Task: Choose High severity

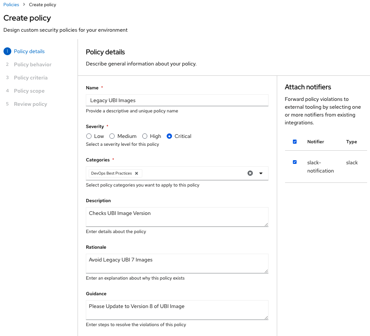Action: pyautogui.click(x=145, y=136)
